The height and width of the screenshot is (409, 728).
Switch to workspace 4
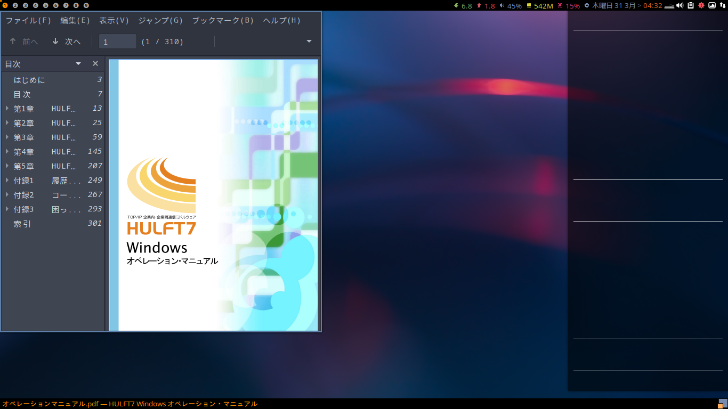(x=36, y=5)
